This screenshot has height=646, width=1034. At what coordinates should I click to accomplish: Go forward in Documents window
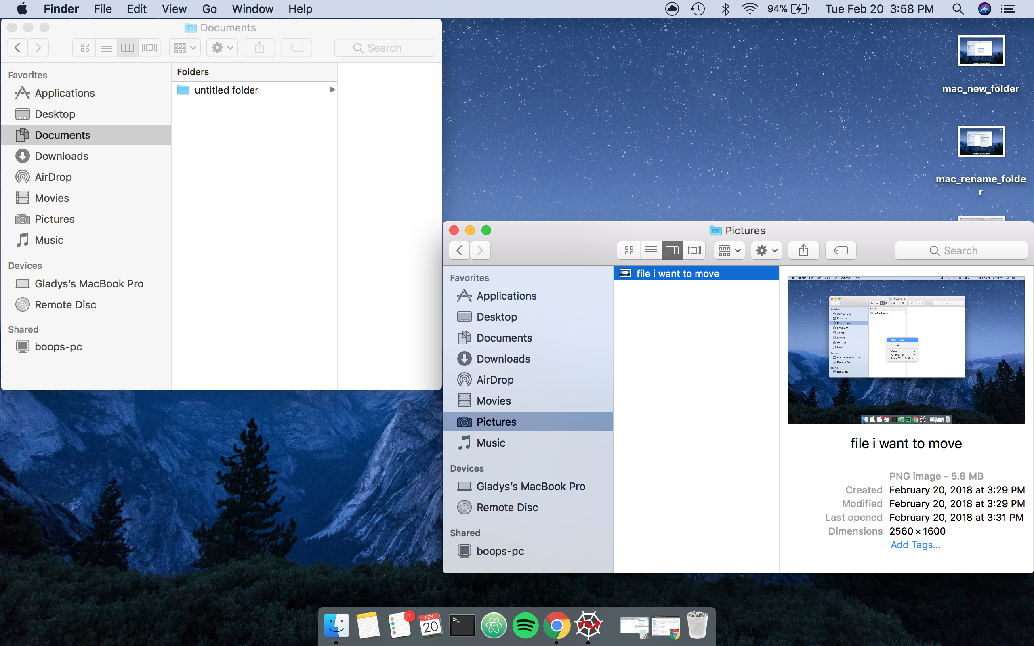click(38, 47)
